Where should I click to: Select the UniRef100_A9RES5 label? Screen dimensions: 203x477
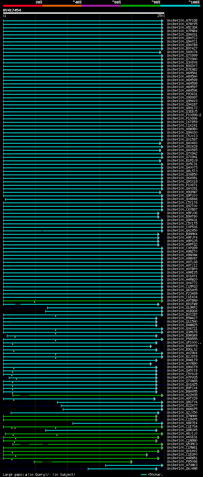coord(182,272)
